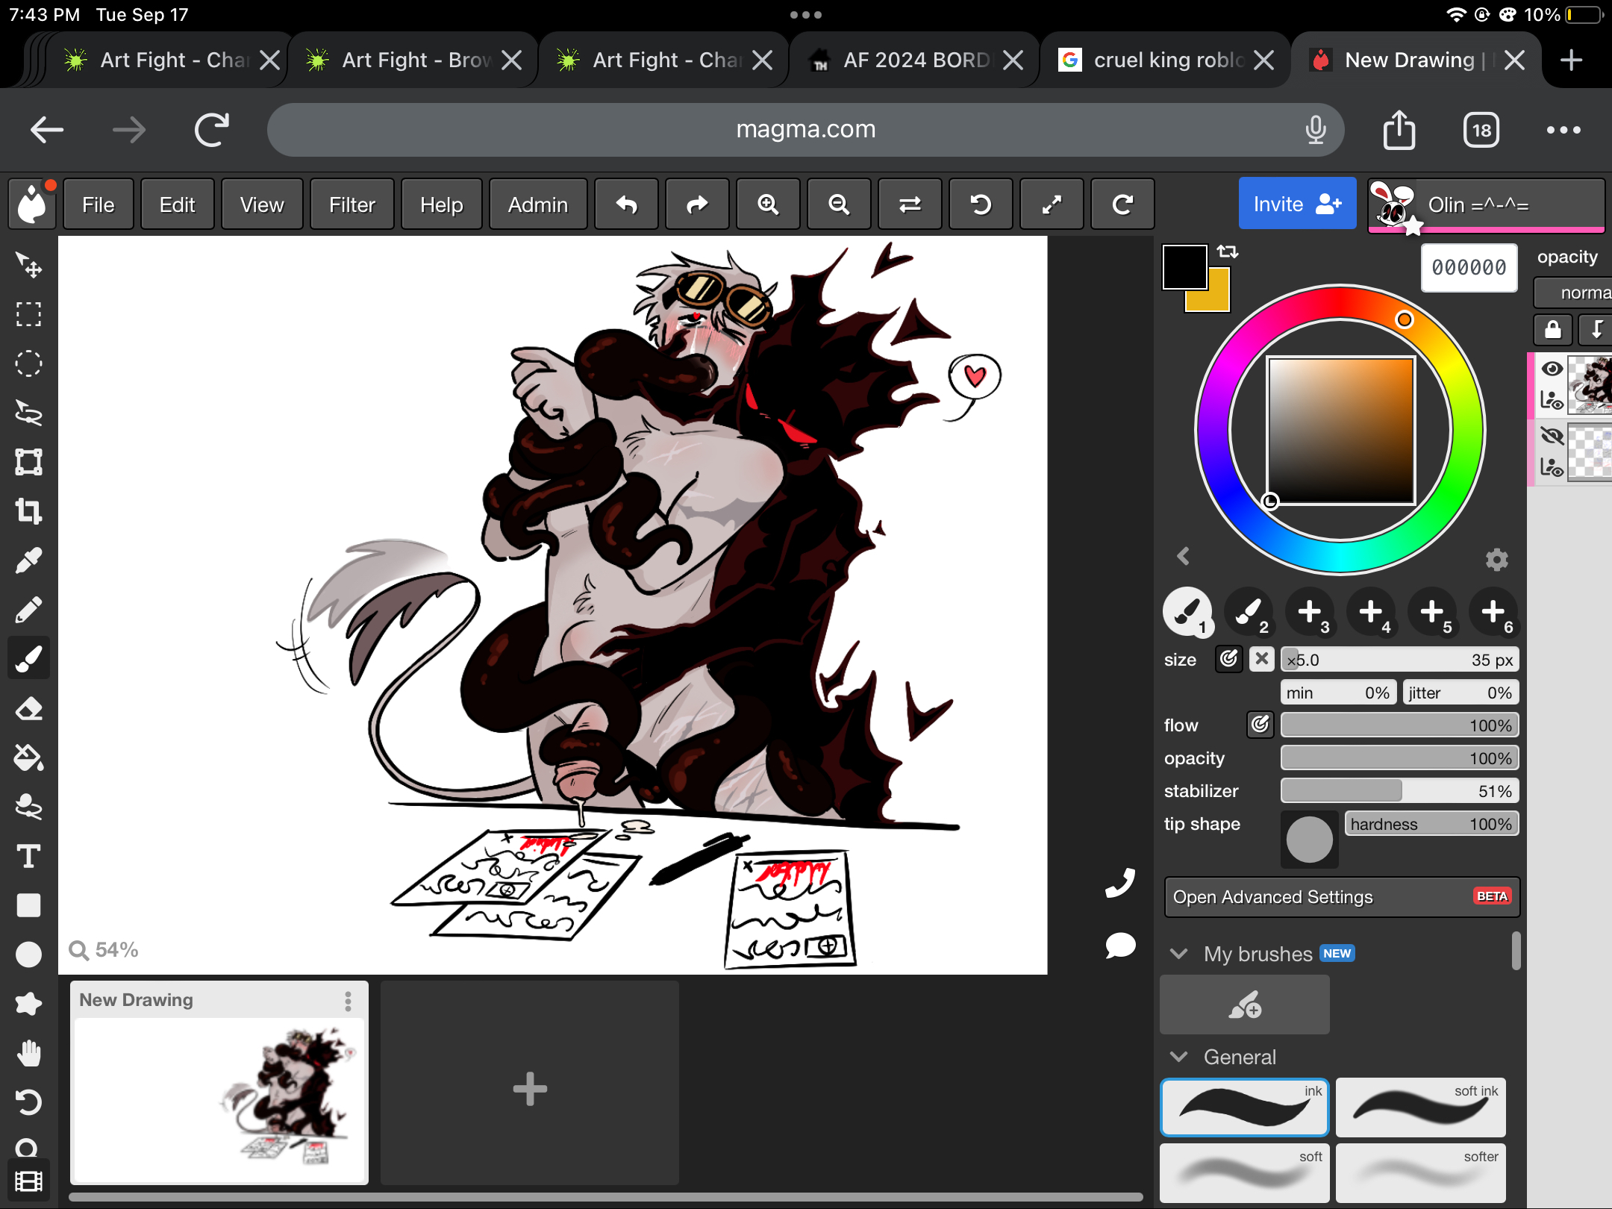Select the Hand pan tool
Image resolution: width=1612 pixels, height=1209 pixels.
click(28, 1054)
